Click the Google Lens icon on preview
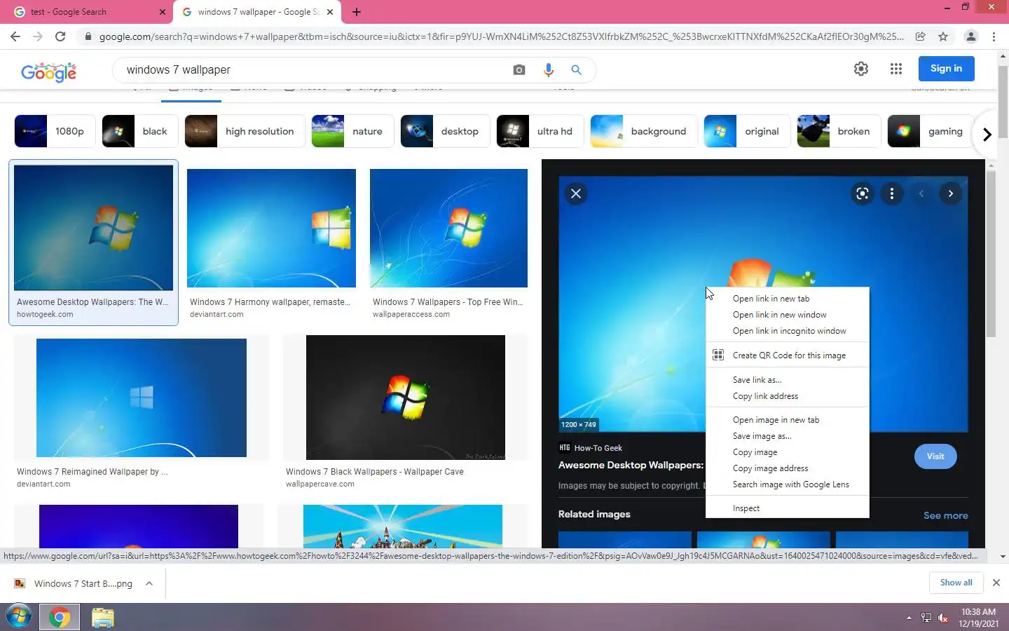 863,194
